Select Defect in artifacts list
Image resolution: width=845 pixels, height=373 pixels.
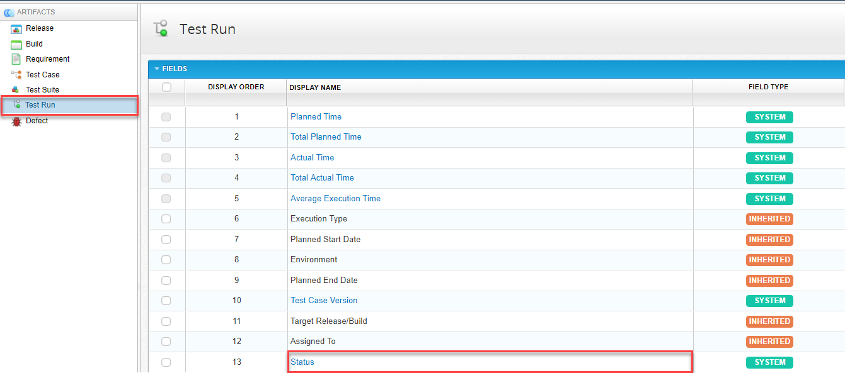pyautogui.click(x=37, y=121)
